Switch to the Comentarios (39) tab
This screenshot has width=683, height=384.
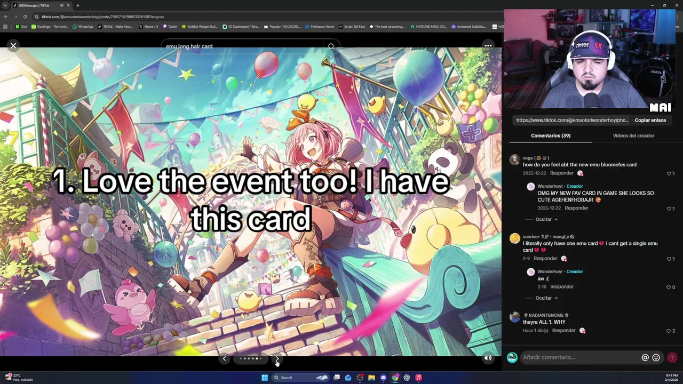551,135
